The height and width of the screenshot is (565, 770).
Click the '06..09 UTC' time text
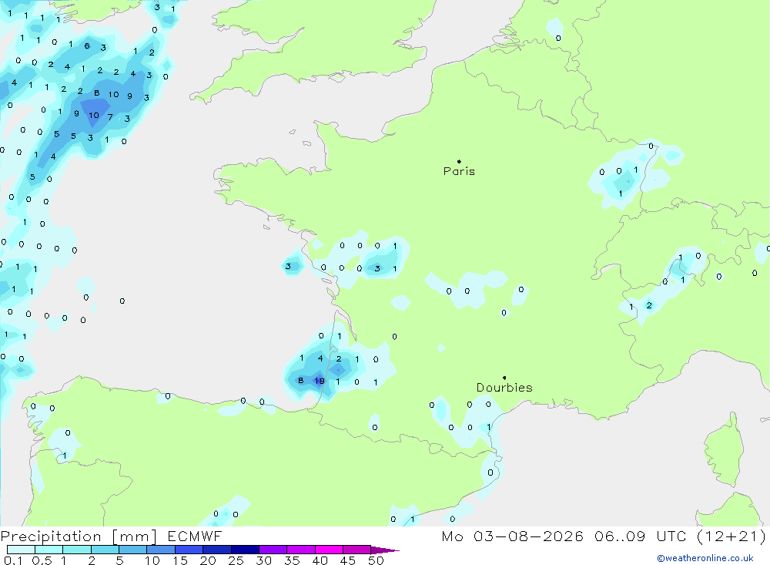pos(642,536)
